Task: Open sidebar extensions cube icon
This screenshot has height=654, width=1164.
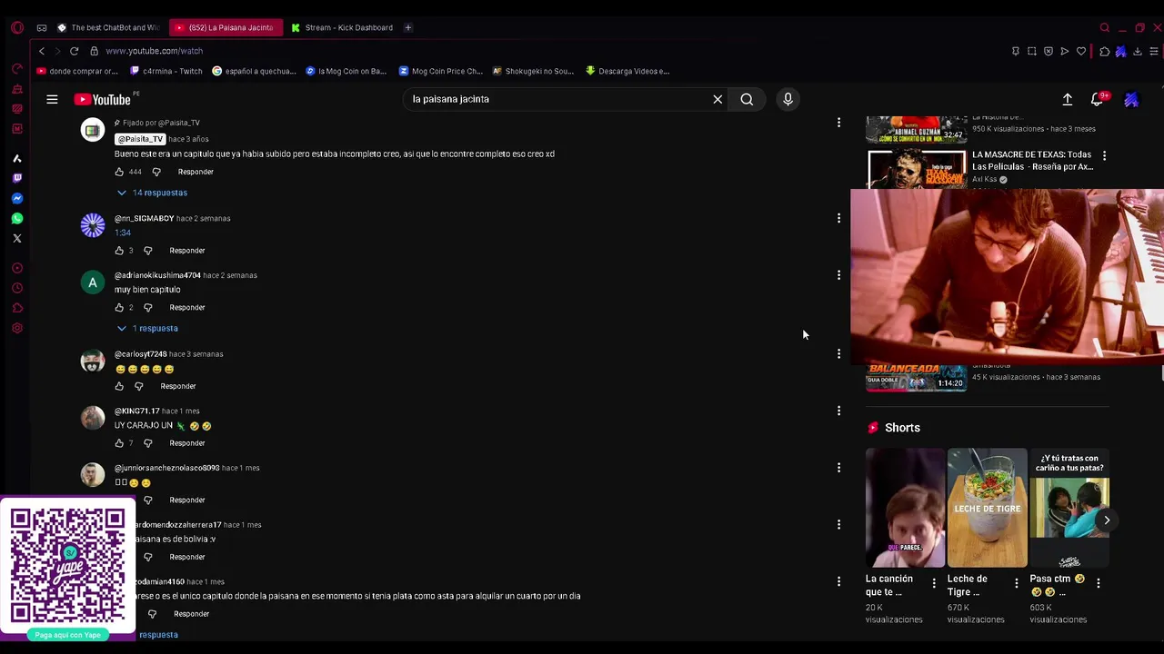Action: (16, 308)
